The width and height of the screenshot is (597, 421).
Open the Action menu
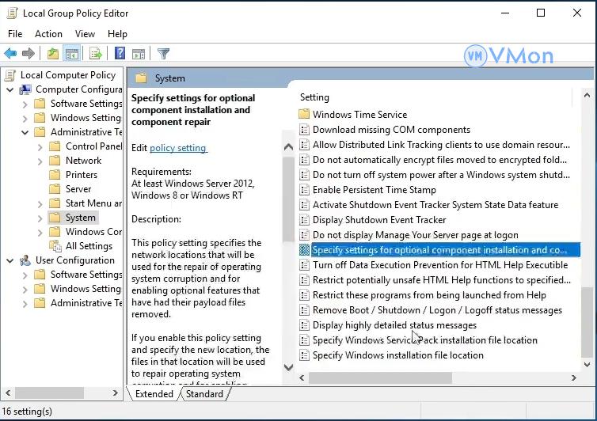(48, 34)
